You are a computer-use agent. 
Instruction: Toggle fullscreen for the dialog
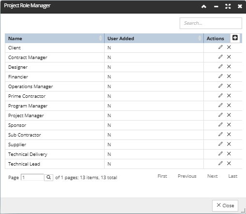[x=228, y=6]
